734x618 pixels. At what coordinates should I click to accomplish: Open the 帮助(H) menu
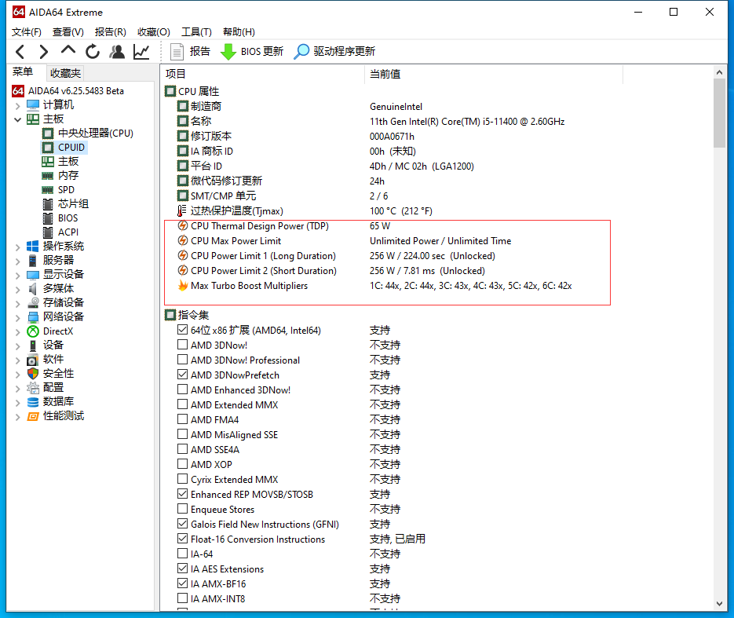(239, 32)
